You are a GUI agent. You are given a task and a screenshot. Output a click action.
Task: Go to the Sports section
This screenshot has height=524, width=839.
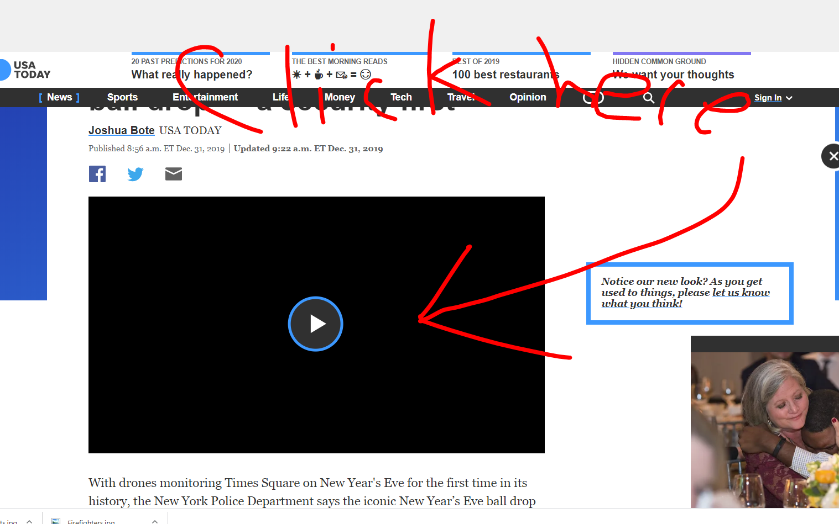point(122,97)
